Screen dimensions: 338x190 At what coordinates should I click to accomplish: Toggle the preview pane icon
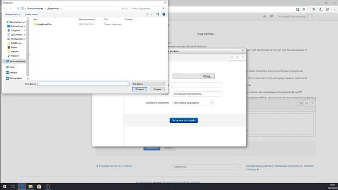[157, 14]
